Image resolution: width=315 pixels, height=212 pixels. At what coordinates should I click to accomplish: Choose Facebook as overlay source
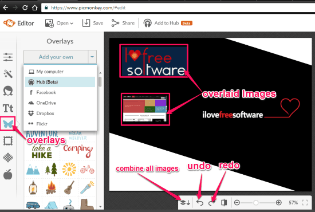click(x=60, y=92)
